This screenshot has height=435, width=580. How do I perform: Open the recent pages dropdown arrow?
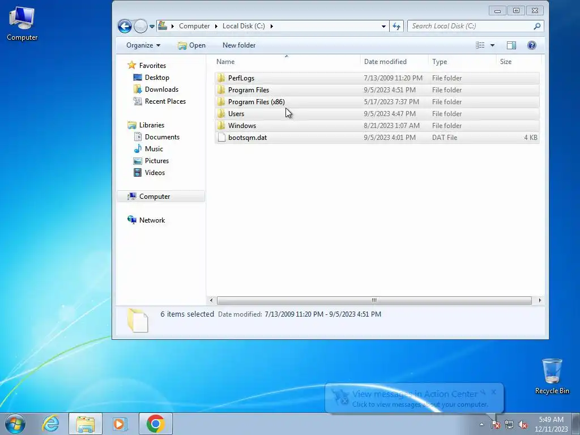tap(152, 26)
